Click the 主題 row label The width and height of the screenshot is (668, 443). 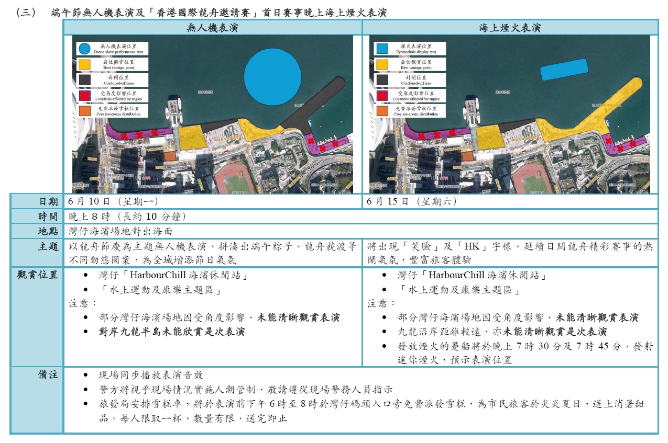[x=48, y=246]
